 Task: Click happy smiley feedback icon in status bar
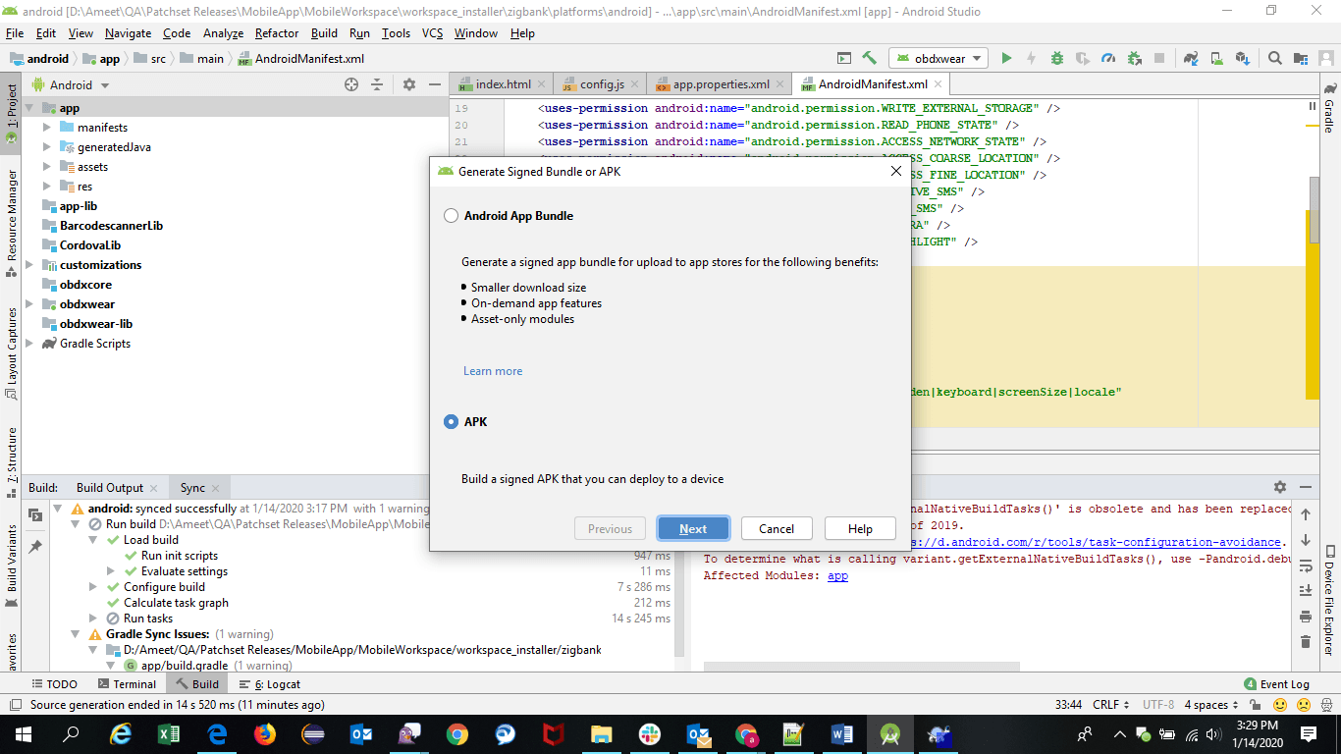pyautogui.click(x=1280, y=705)
